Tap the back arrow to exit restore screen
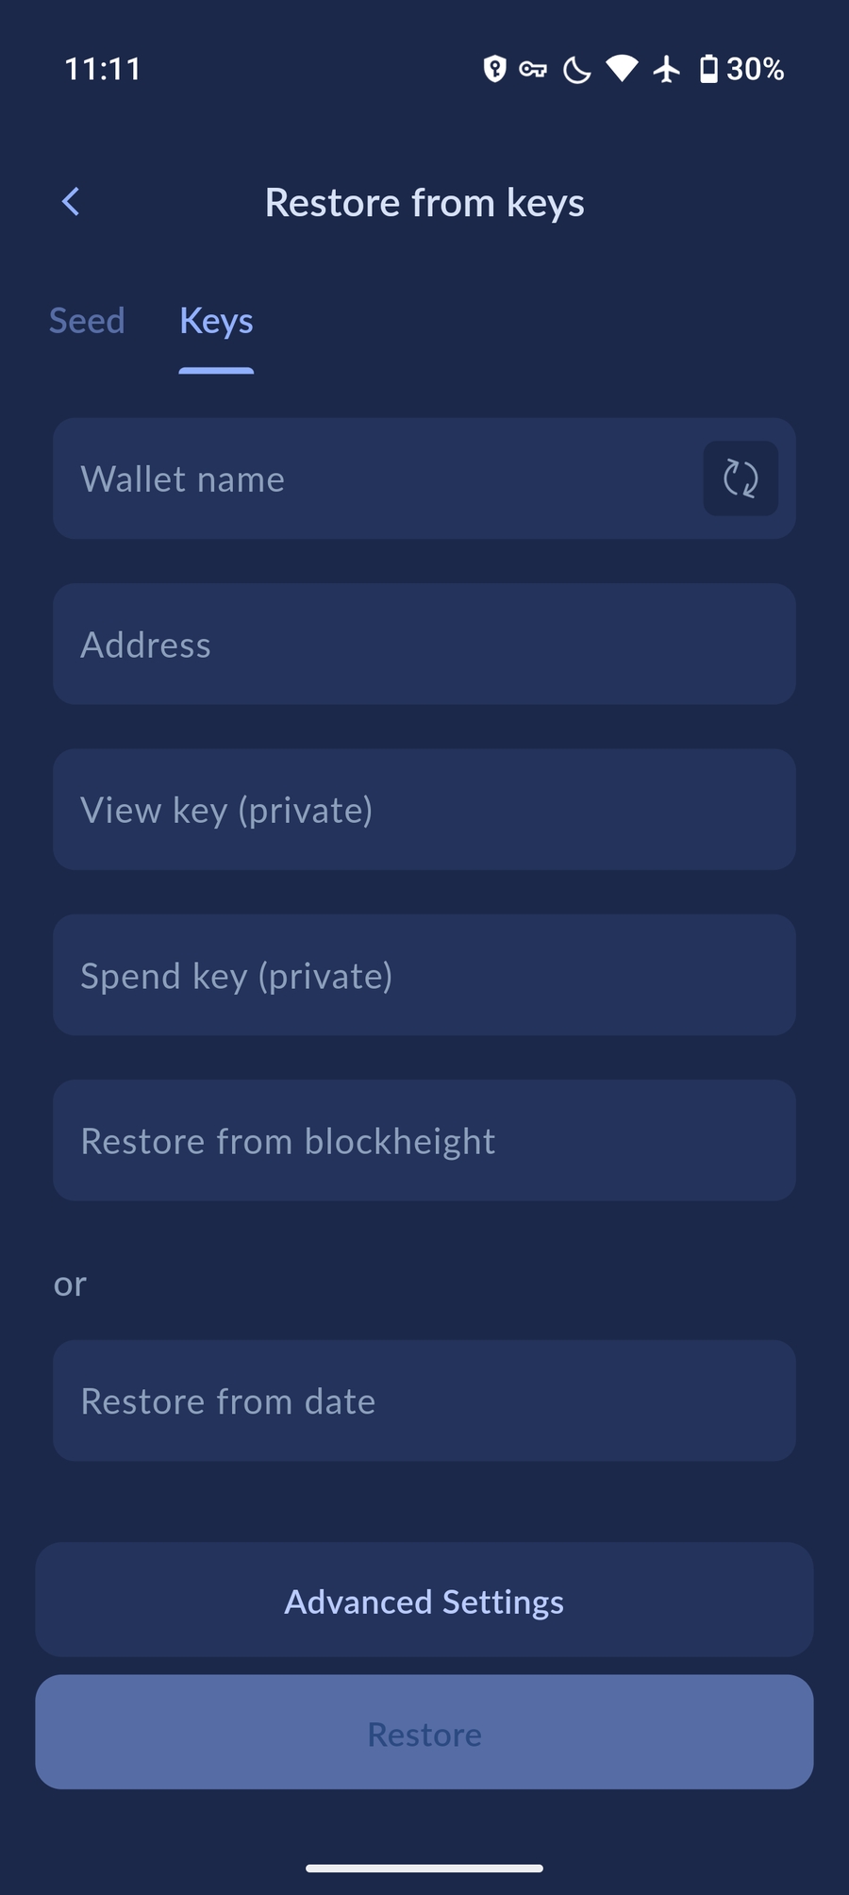This screenshot has width=849, height=1895. tap(70, 201)
